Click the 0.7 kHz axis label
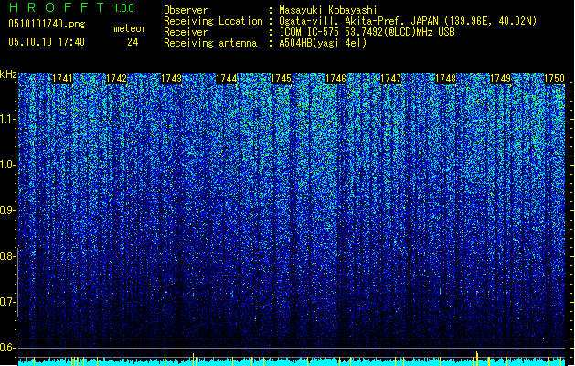The width and height of the screenshot is (575, 366). pyautogui.click(x=7, y=302)
